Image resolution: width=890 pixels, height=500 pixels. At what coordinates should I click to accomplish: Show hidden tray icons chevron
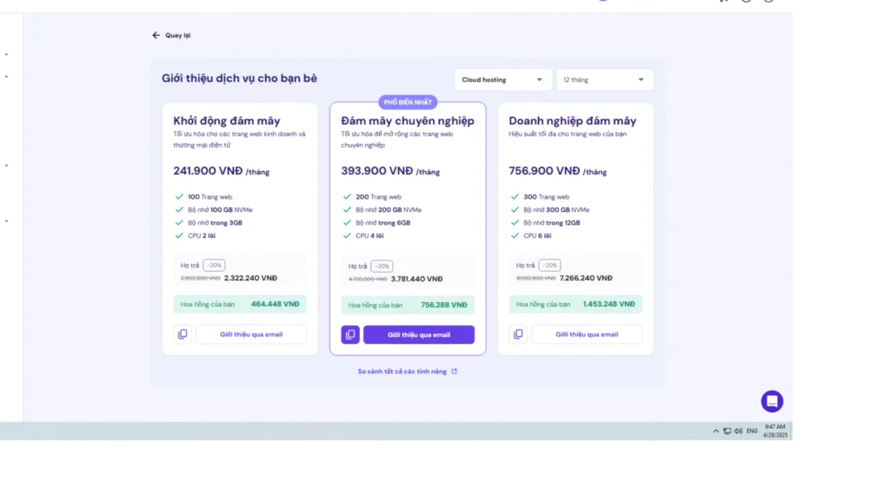click(x=716, y=431)
